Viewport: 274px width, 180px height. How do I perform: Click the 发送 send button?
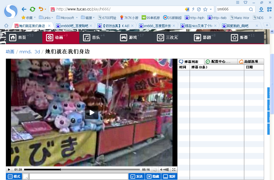pyautogui.click(x=137, y=176)
